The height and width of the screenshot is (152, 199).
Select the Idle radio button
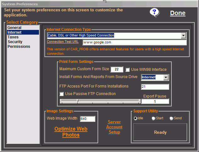135,118
